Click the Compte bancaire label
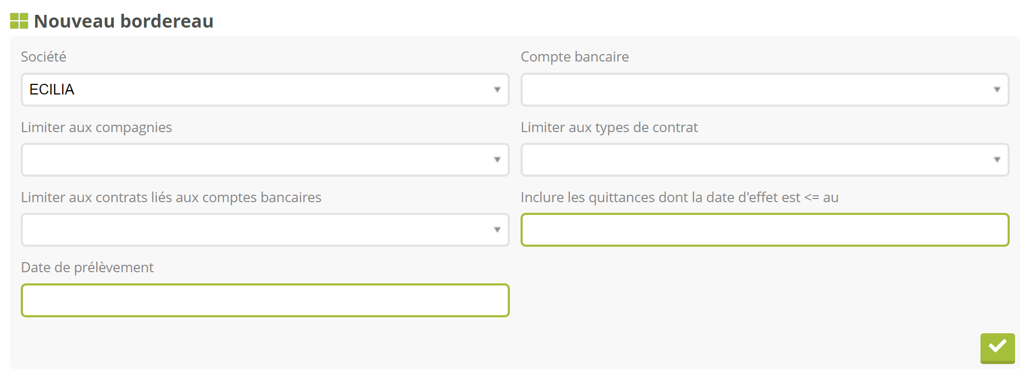 (x=575, y=57)
